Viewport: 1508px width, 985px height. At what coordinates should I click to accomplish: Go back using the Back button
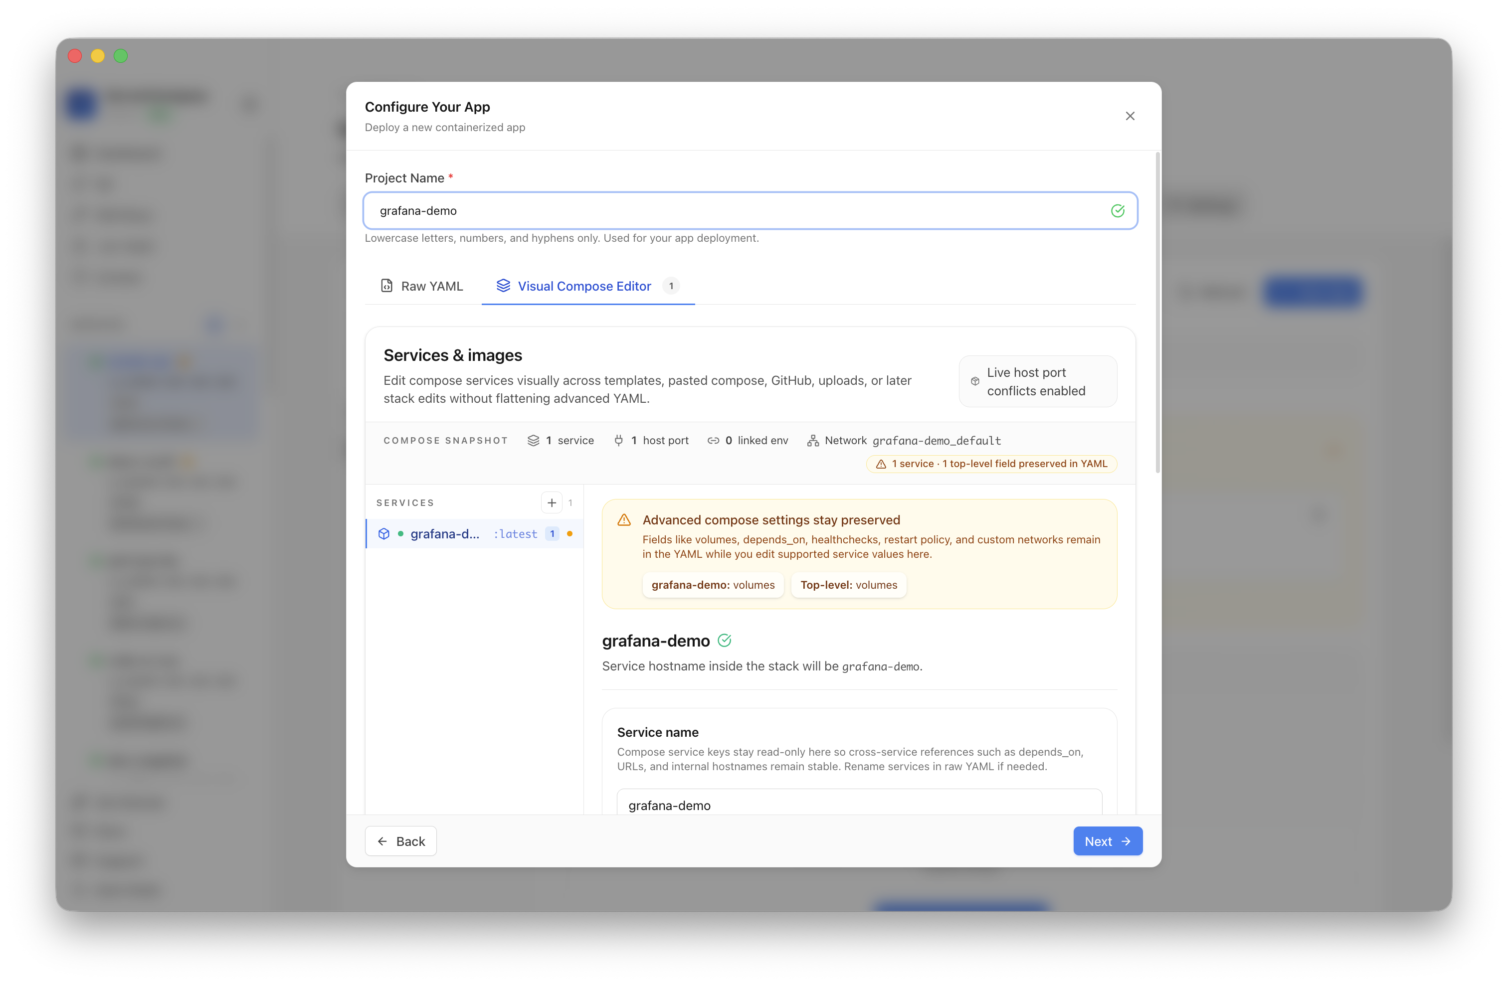point(400,841)
